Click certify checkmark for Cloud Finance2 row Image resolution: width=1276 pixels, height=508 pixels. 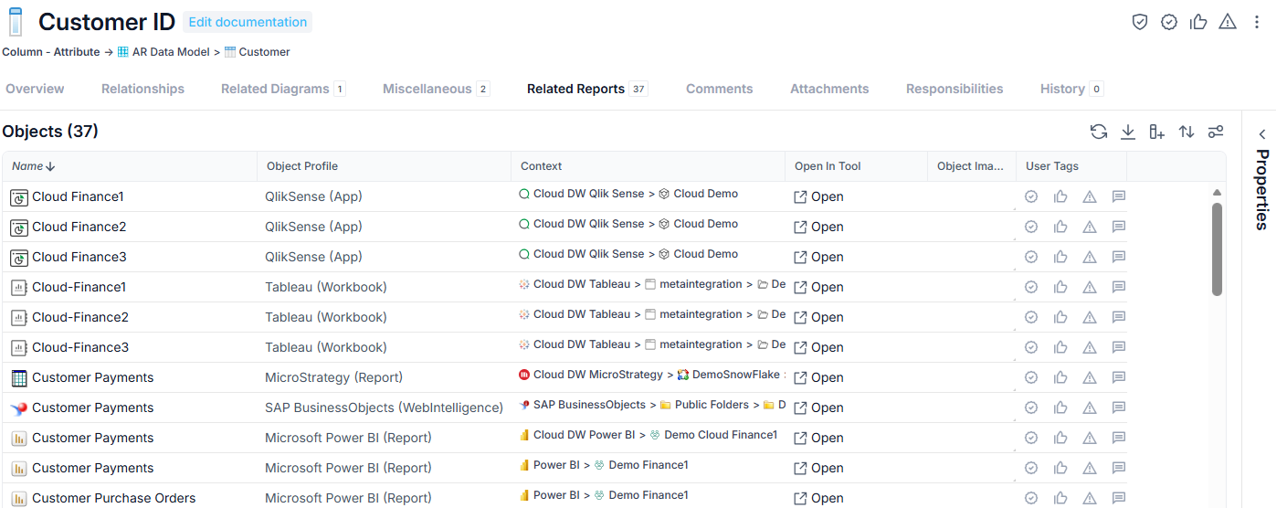point(1031,227)
